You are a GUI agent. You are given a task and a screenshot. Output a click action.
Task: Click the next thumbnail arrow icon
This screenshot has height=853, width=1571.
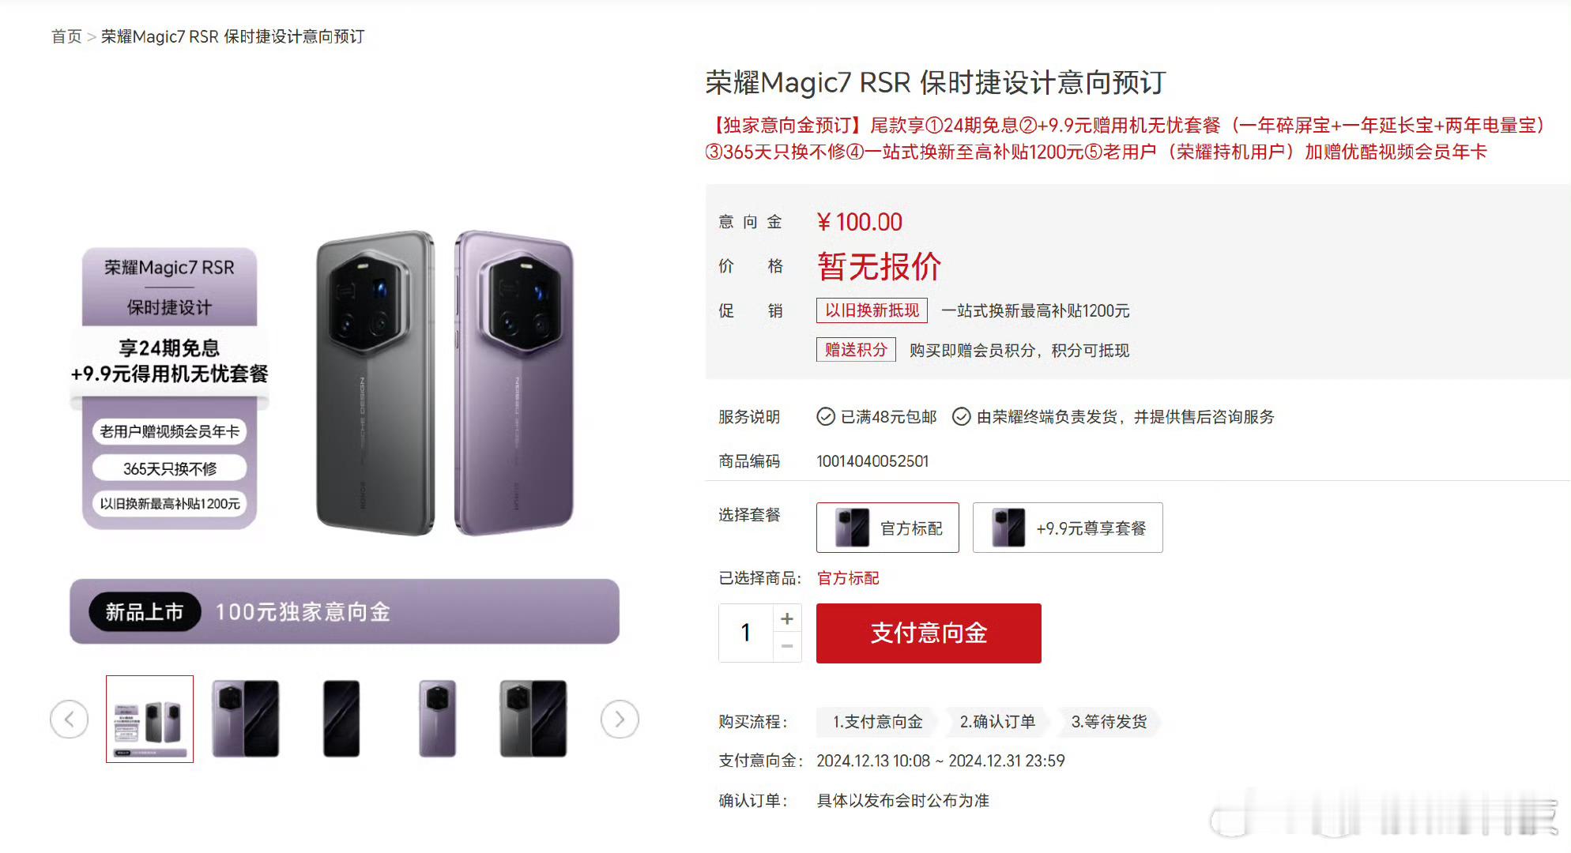click(x=620, y=720)
